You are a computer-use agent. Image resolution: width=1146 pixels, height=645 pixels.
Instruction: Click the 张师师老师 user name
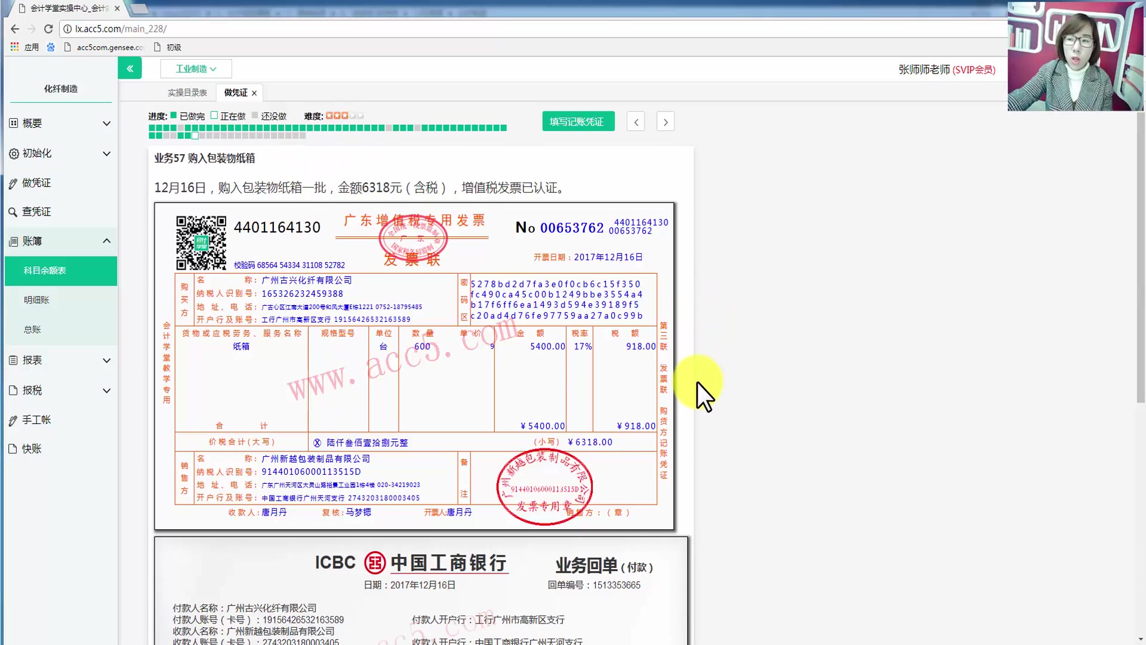(924, 69)
